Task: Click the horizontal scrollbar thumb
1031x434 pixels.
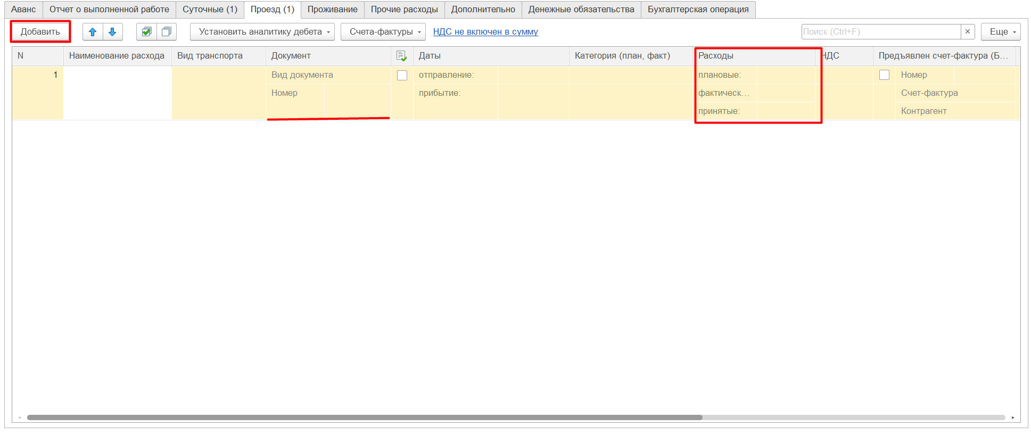Action: 365,417
